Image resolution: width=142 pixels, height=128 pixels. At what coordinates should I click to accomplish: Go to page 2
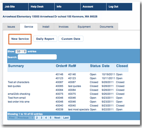click(x=37, y=118)
